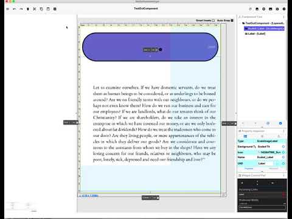
Task: Click the plus-in-circle icon in the top-right toolbar
Action: pos(264,9)
